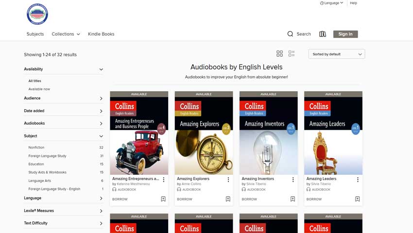The image size is (413, 233).
Task: Click the library logo in the header
Action: 37,14
